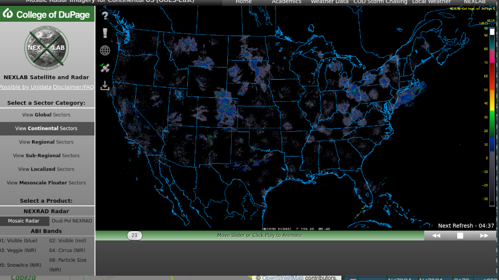Click the NEXLAB circular logo
The height and width of the screenshot is (280, 499).
(46, 48)
